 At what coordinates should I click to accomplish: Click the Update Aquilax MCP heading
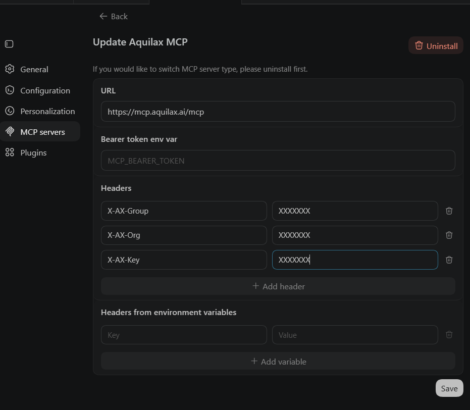140,42
